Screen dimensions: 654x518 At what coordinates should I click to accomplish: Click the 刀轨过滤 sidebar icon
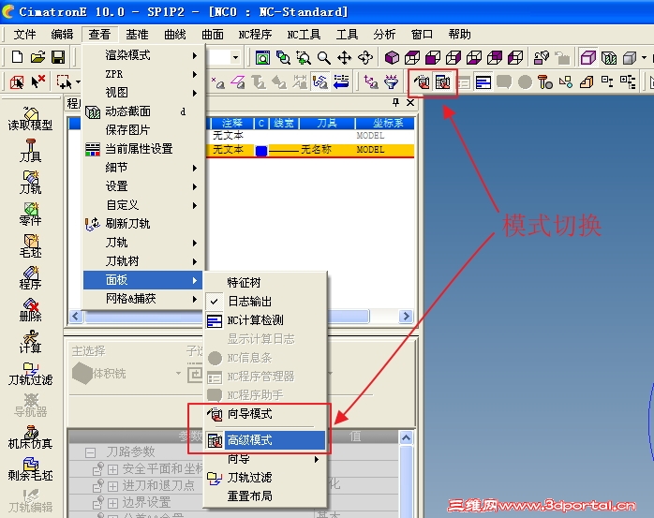(30, 373)
